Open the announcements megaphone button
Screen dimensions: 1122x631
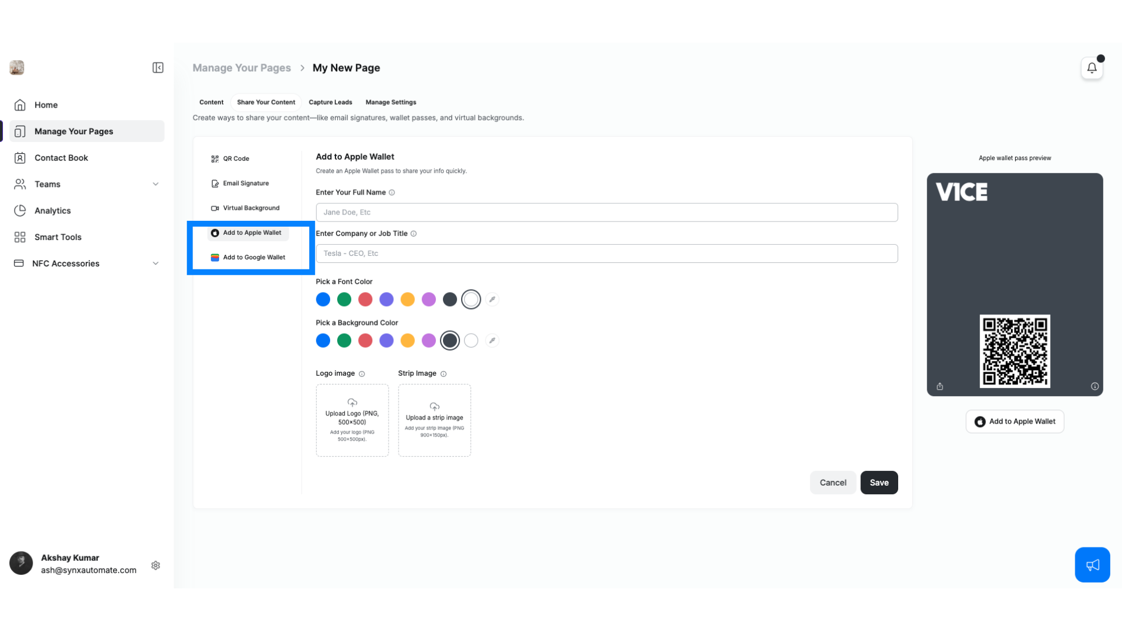tap(1092, 565)
